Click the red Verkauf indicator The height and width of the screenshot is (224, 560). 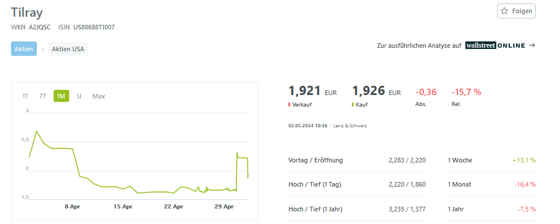290,105
